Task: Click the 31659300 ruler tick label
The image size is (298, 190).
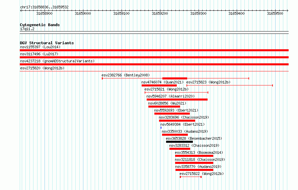Action: pos(198,13)
